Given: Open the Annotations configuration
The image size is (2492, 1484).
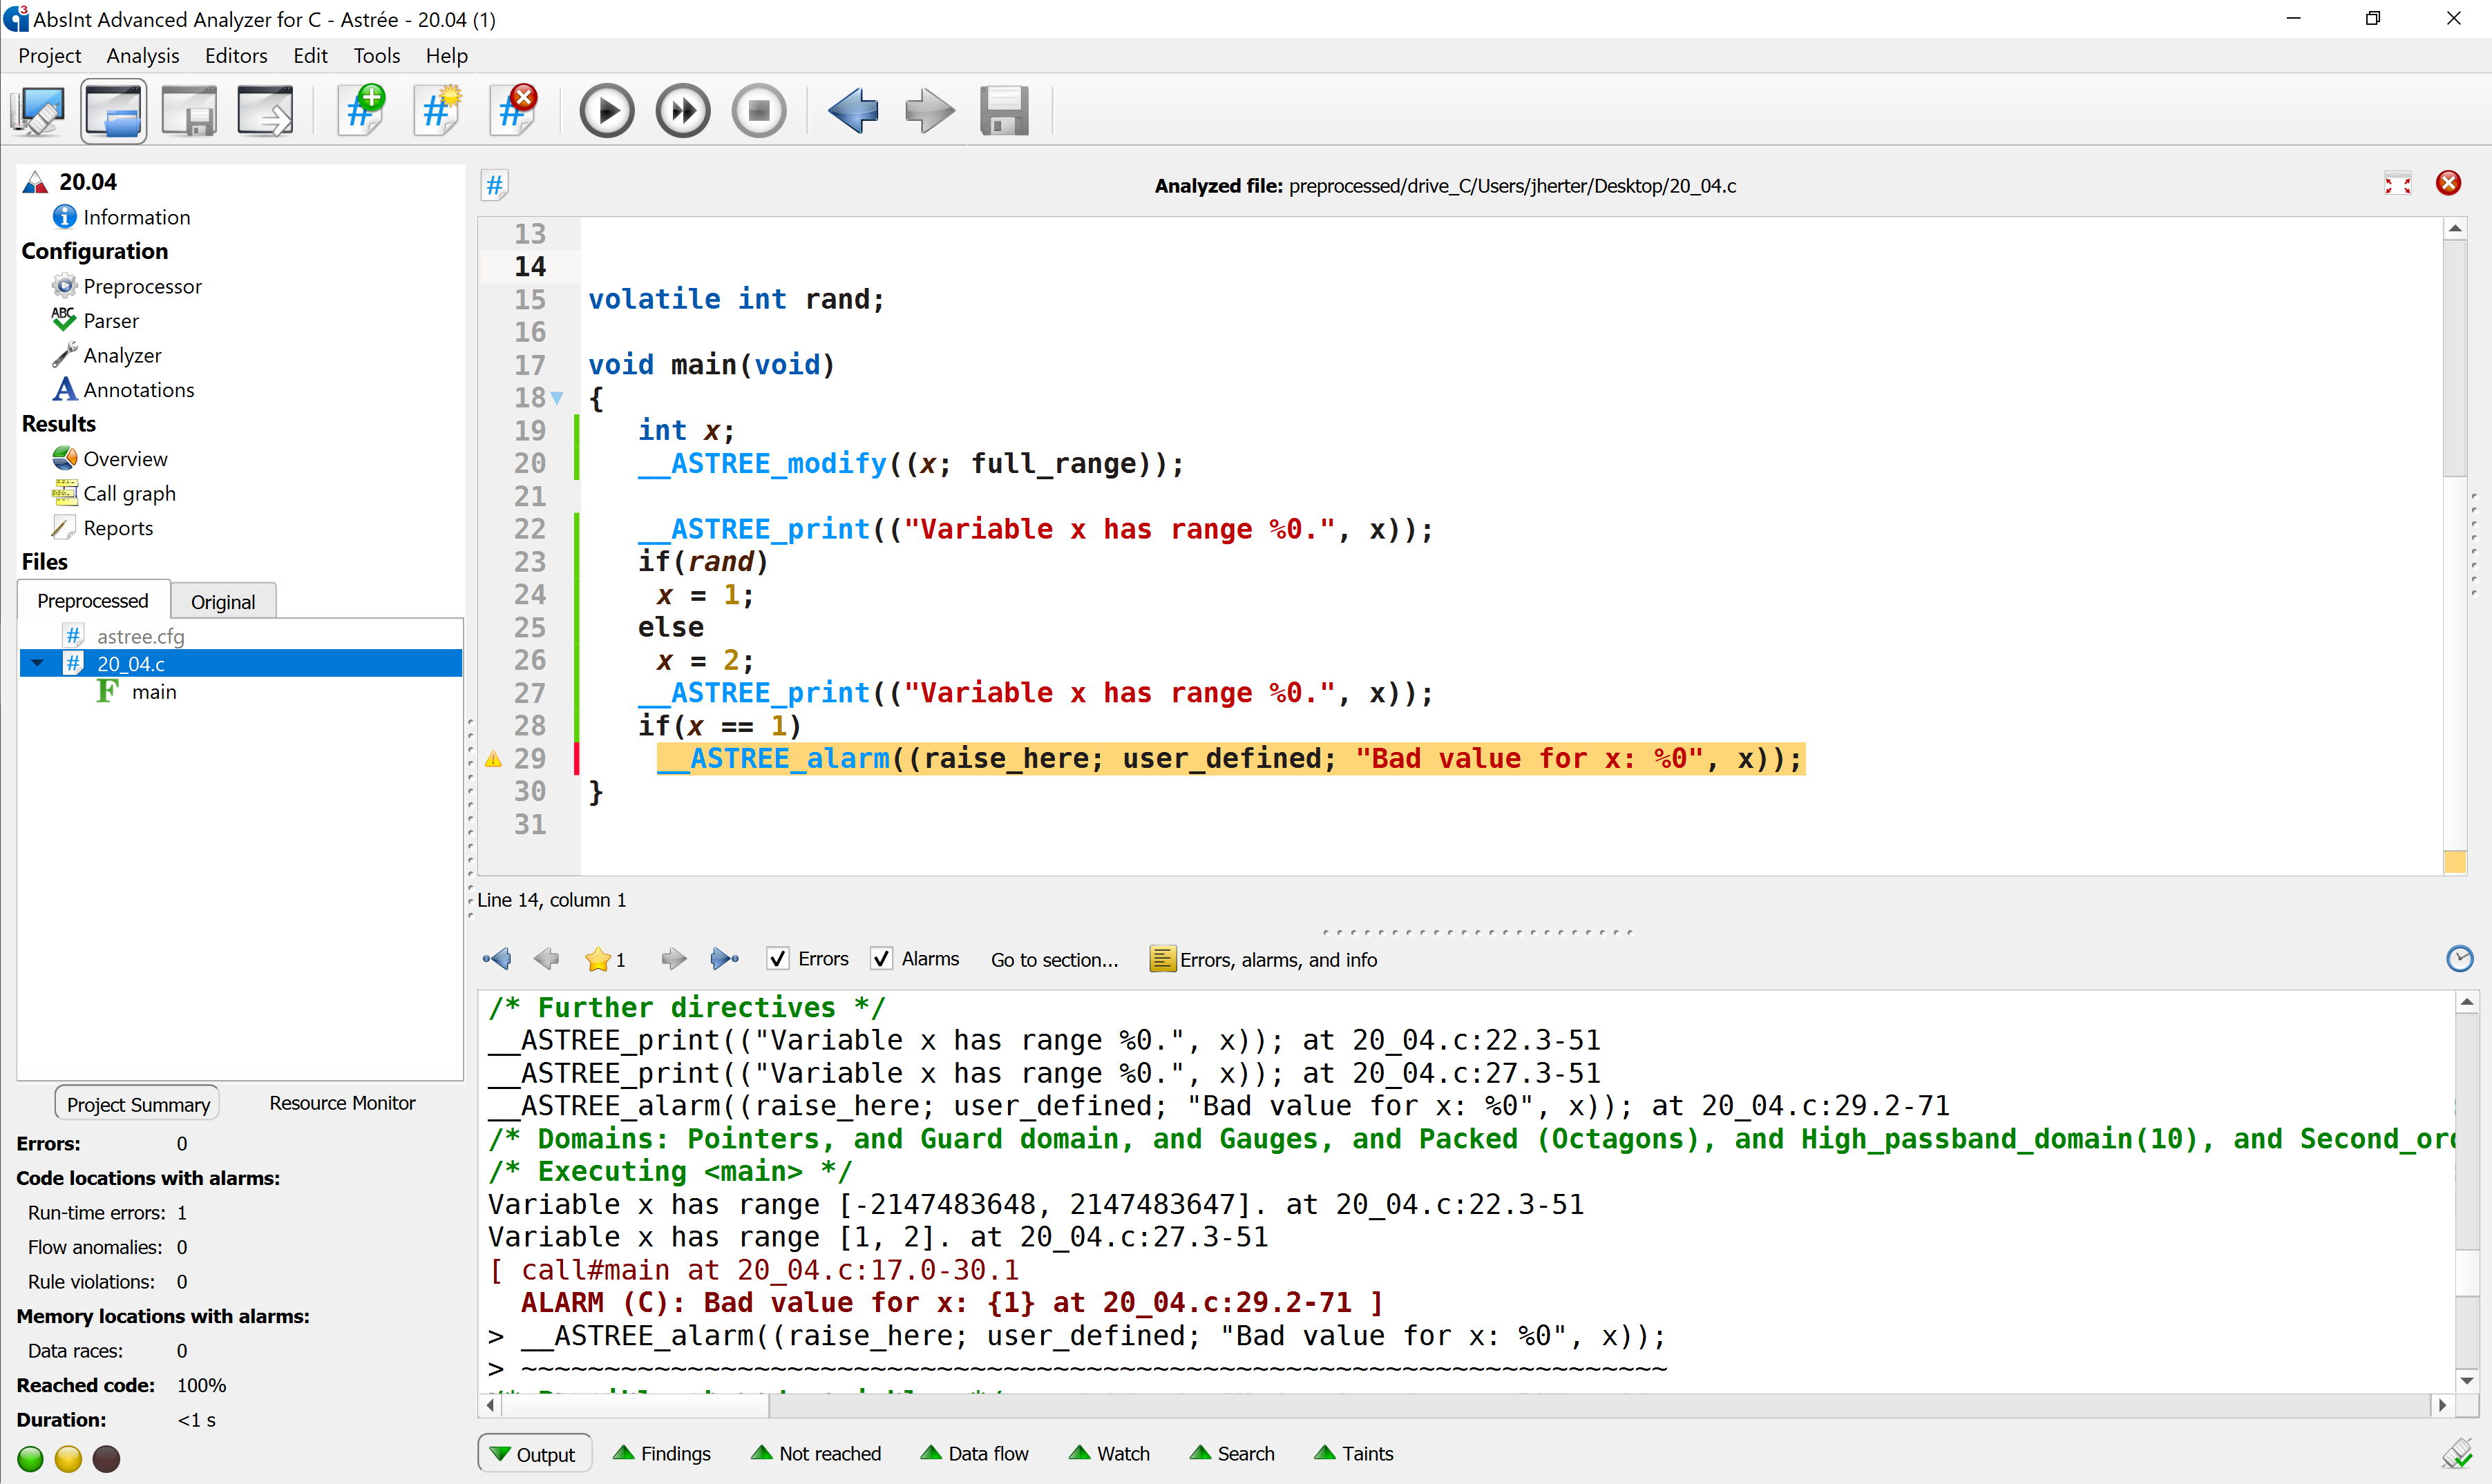Looking at the screenshot, I should tap(123, 390).
